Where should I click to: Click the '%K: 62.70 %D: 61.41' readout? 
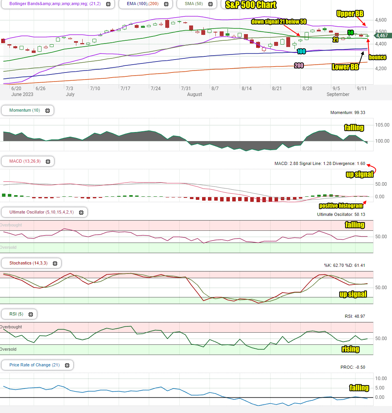click(x=344, y=265)
